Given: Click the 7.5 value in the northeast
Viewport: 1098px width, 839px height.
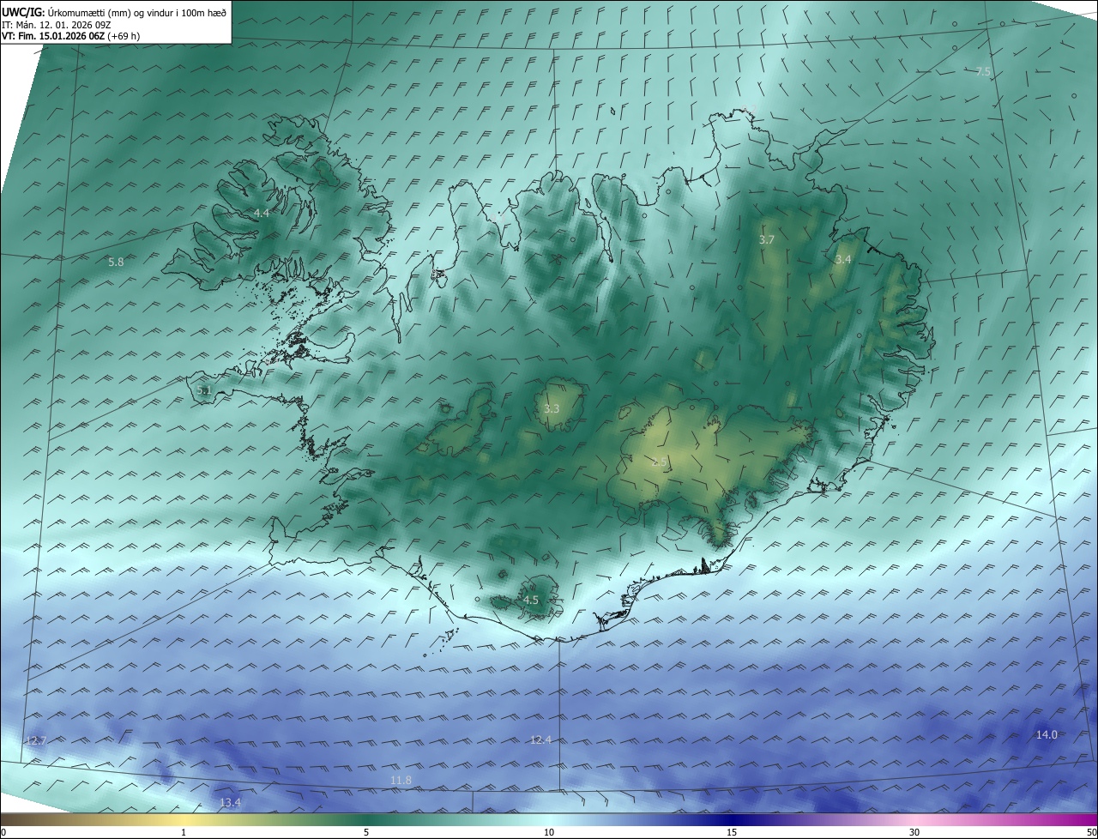Looking at the screenshot, I should point(984,72).
